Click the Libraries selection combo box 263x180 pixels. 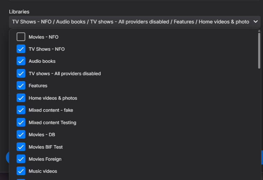pos(131,22)
